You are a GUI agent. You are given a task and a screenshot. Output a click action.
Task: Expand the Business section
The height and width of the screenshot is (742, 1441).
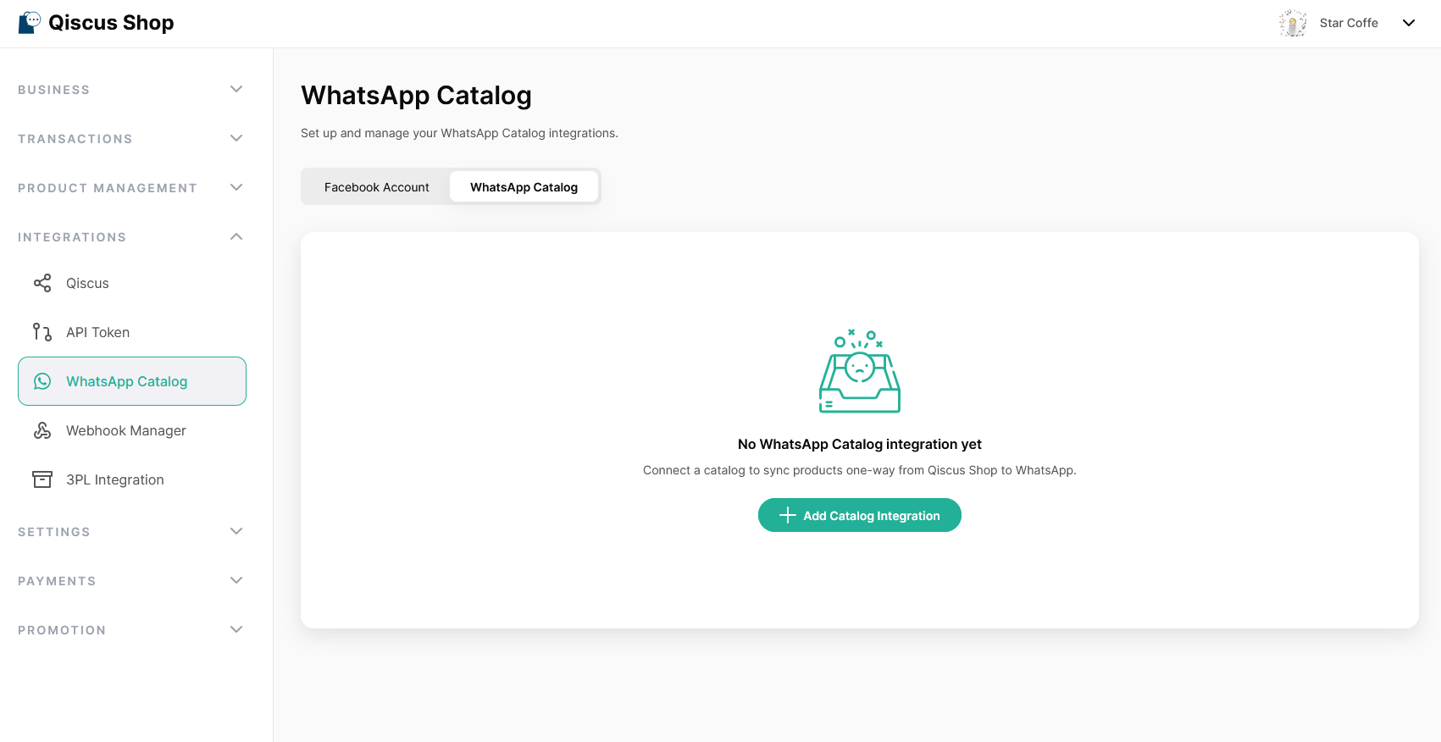pos(236,89)
